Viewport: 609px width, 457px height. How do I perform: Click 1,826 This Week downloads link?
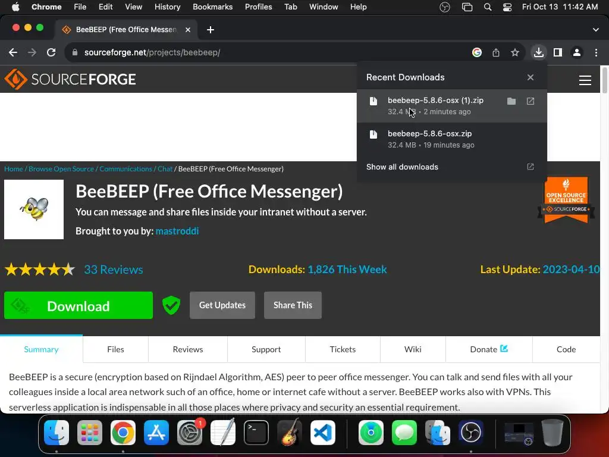click(347, 270)
